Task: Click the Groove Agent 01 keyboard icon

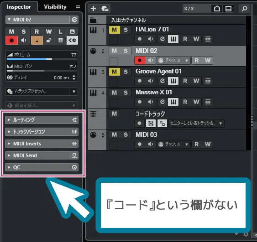Action: (x=173, y=81)
